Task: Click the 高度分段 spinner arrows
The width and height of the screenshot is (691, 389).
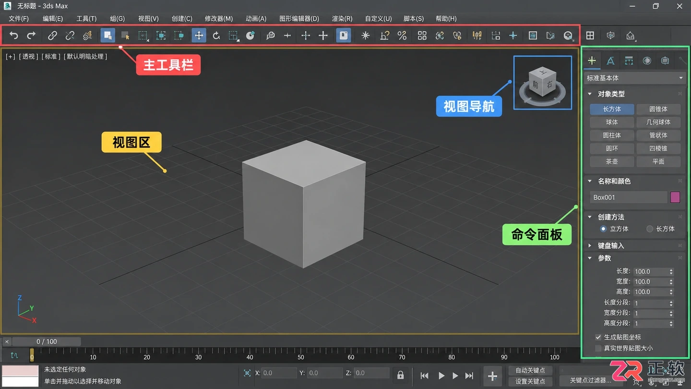Action: [671, 324]
